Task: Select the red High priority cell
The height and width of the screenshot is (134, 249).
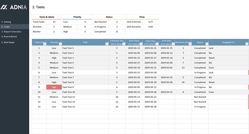Action: click(54, 87)
